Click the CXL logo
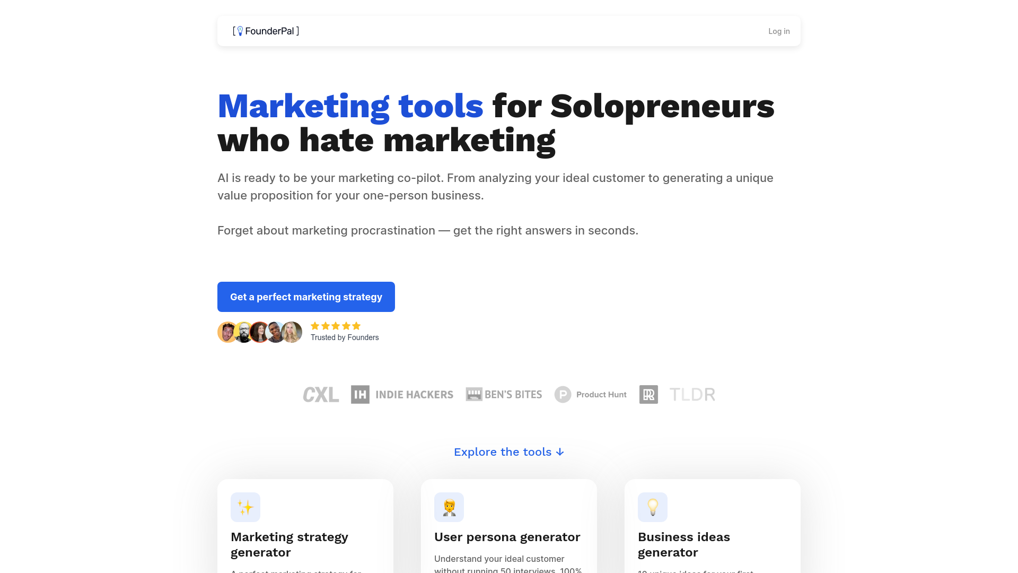The height and width of the screenshot is (573, 1018). tap(321, 395)
